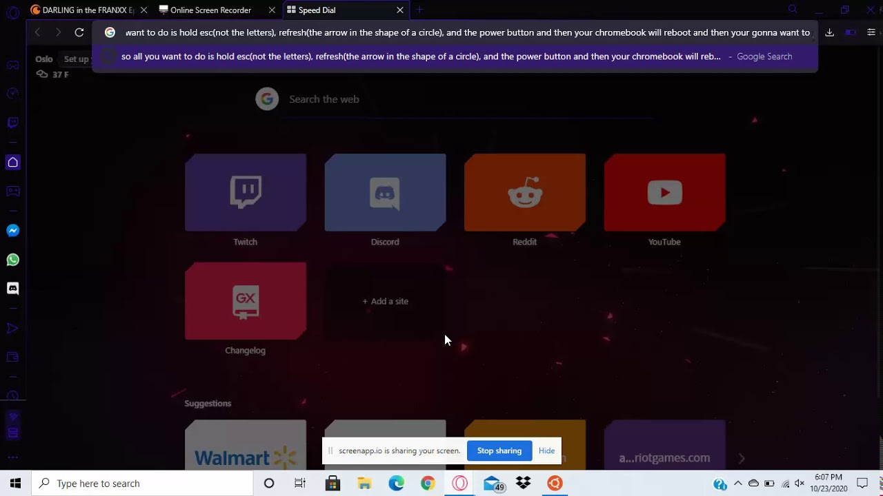883x496 pixels.
Task: Click the Add a site tile
Action: (x=385, y=301)
